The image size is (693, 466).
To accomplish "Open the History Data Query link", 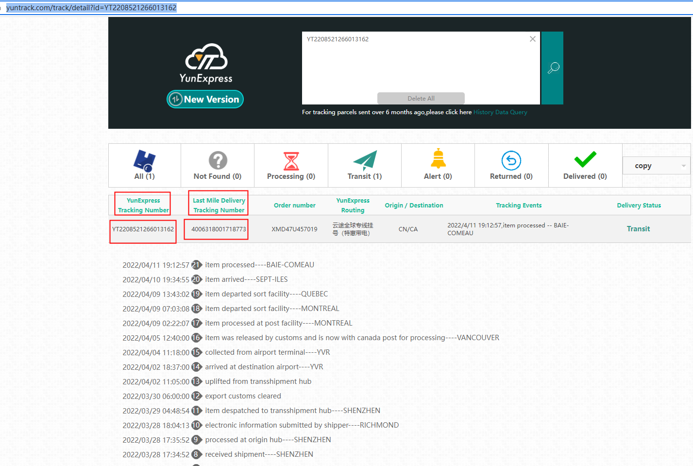I will [x=500, y=112].
